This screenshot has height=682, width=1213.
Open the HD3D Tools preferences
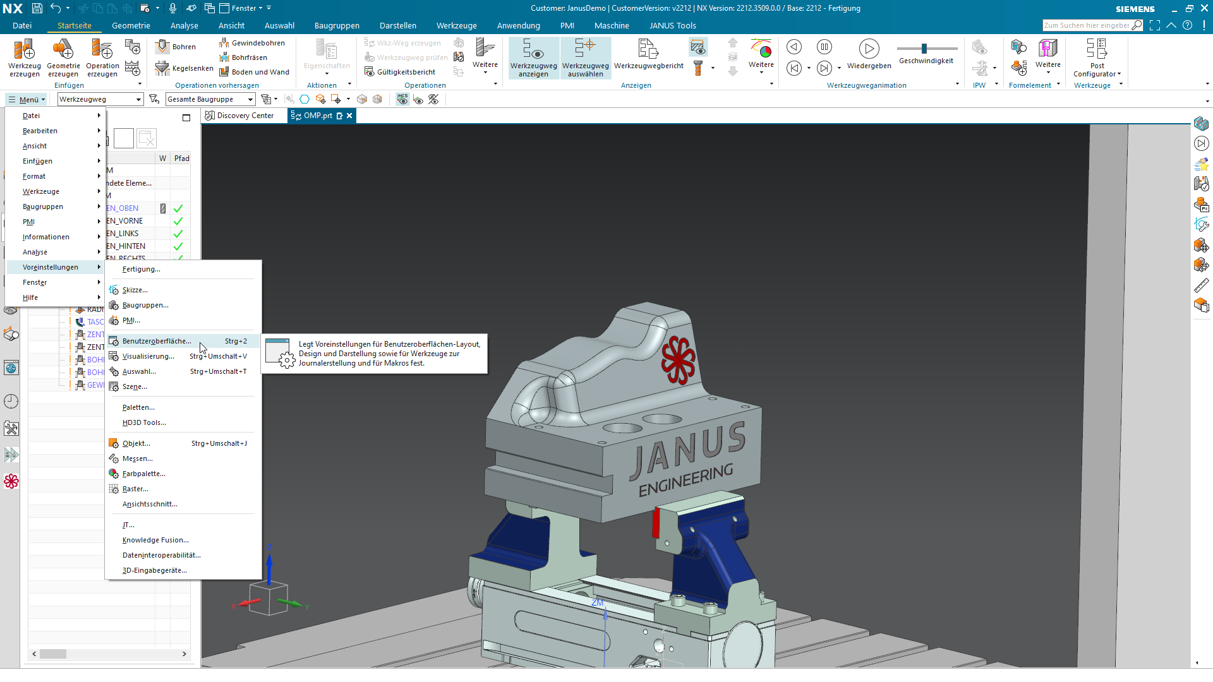click(183, 422)
